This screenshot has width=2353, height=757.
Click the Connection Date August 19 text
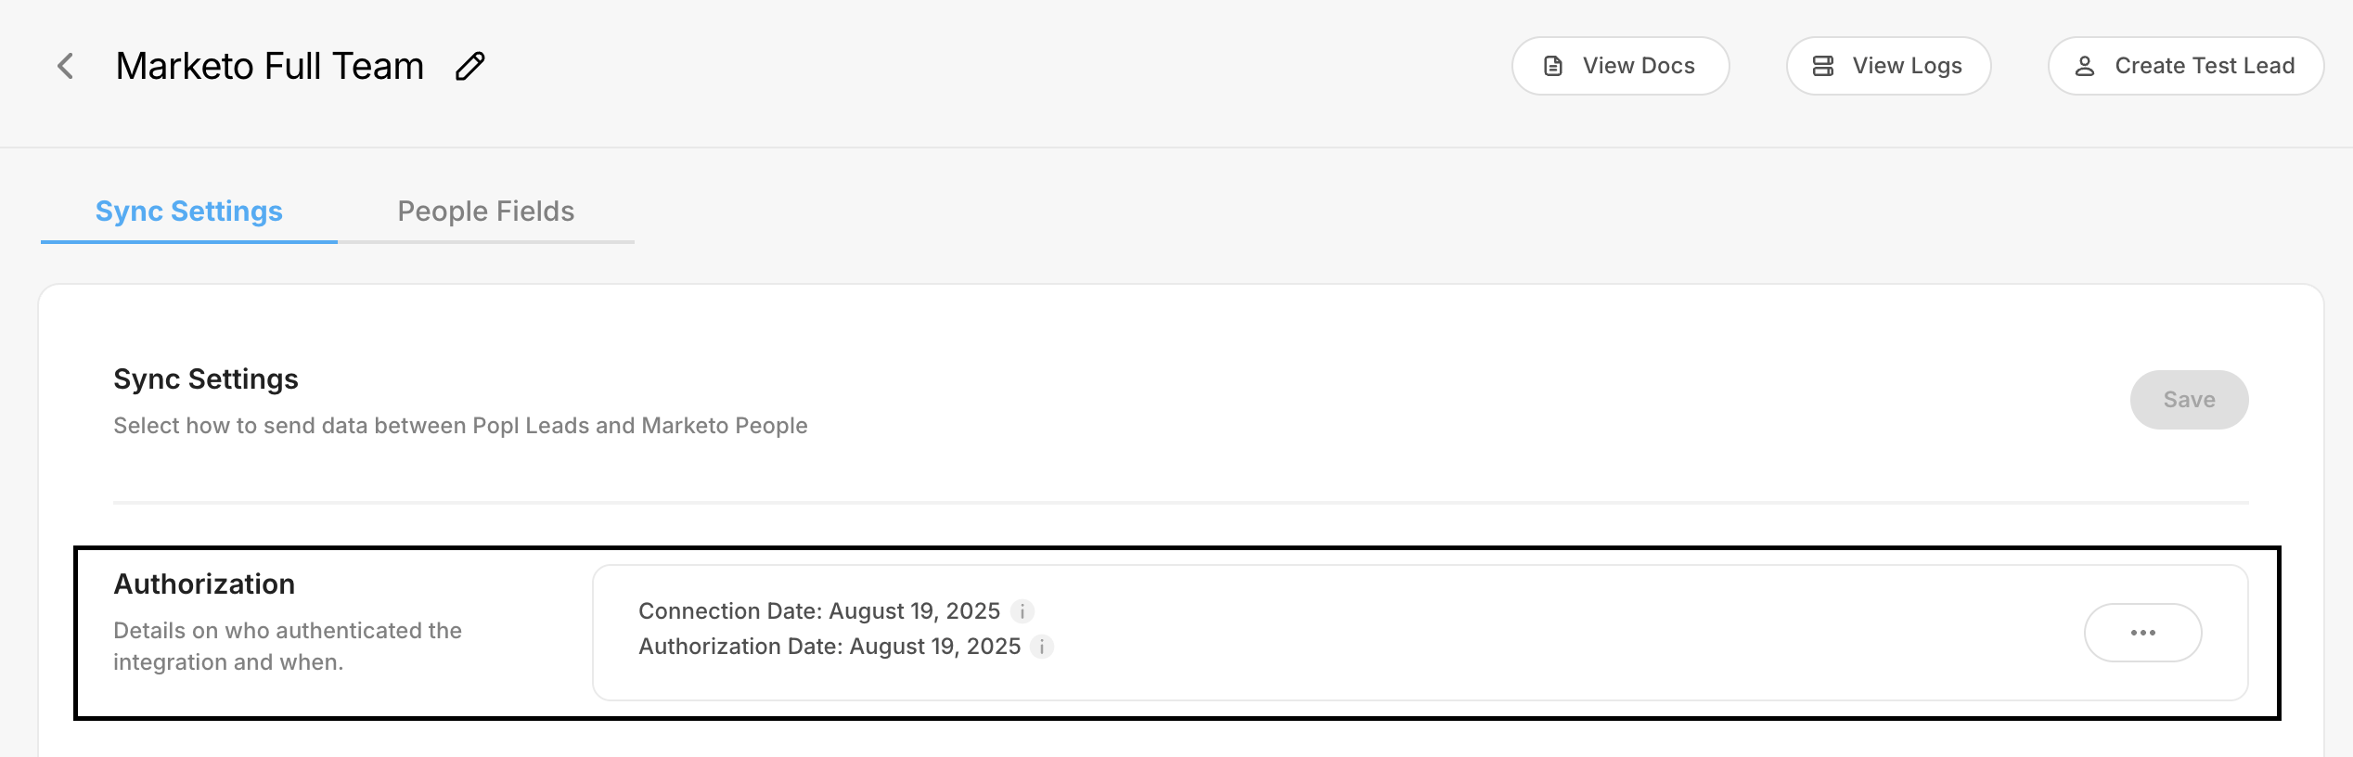pyautogui.click(x=818, y=611)
